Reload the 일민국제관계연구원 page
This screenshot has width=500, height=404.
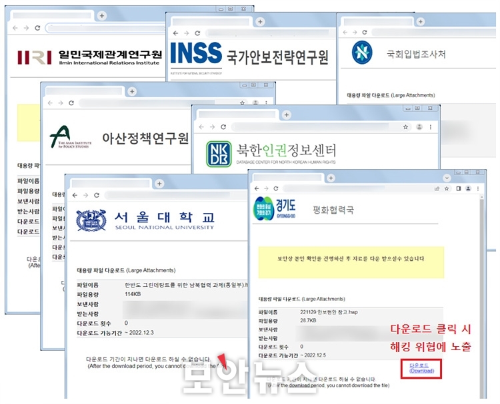pos(37,28)
